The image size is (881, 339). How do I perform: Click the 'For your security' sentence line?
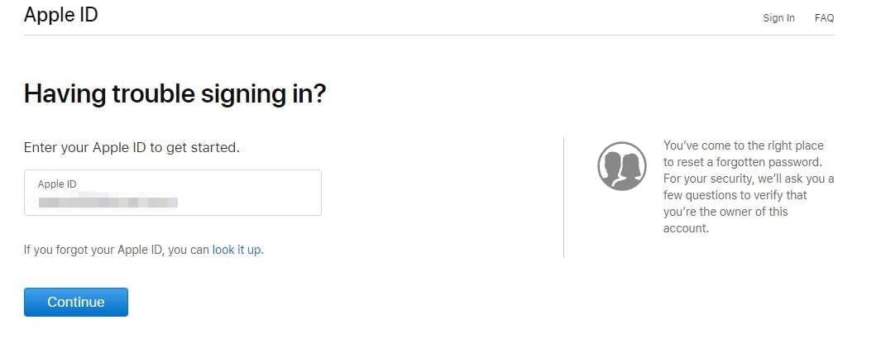click(x=749, y=179)
